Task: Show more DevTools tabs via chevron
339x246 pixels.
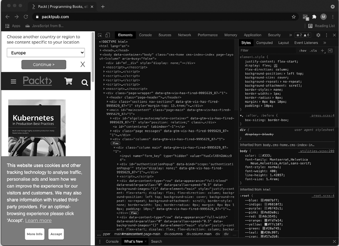Action: 290,35
